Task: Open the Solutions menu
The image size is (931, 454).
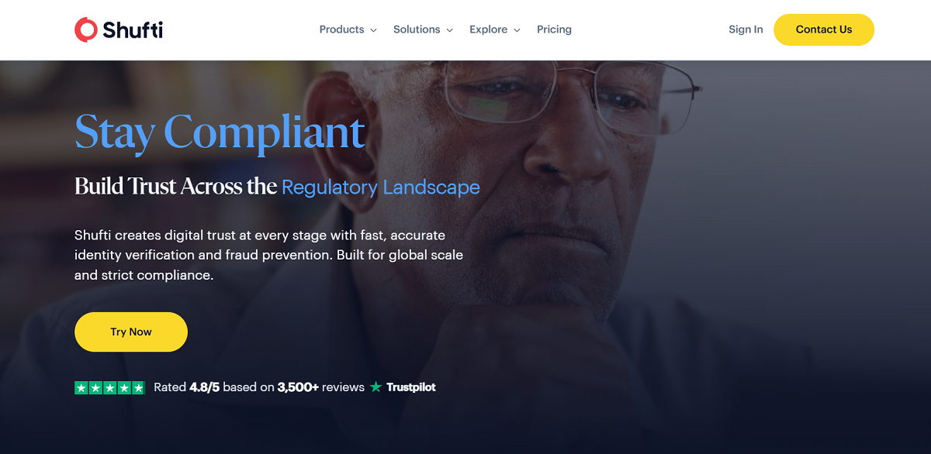Action: [417, 29]
